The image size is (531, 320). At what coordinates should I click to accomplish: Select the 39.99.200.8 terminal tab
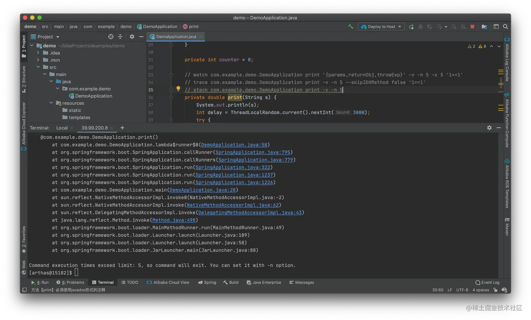94,128
